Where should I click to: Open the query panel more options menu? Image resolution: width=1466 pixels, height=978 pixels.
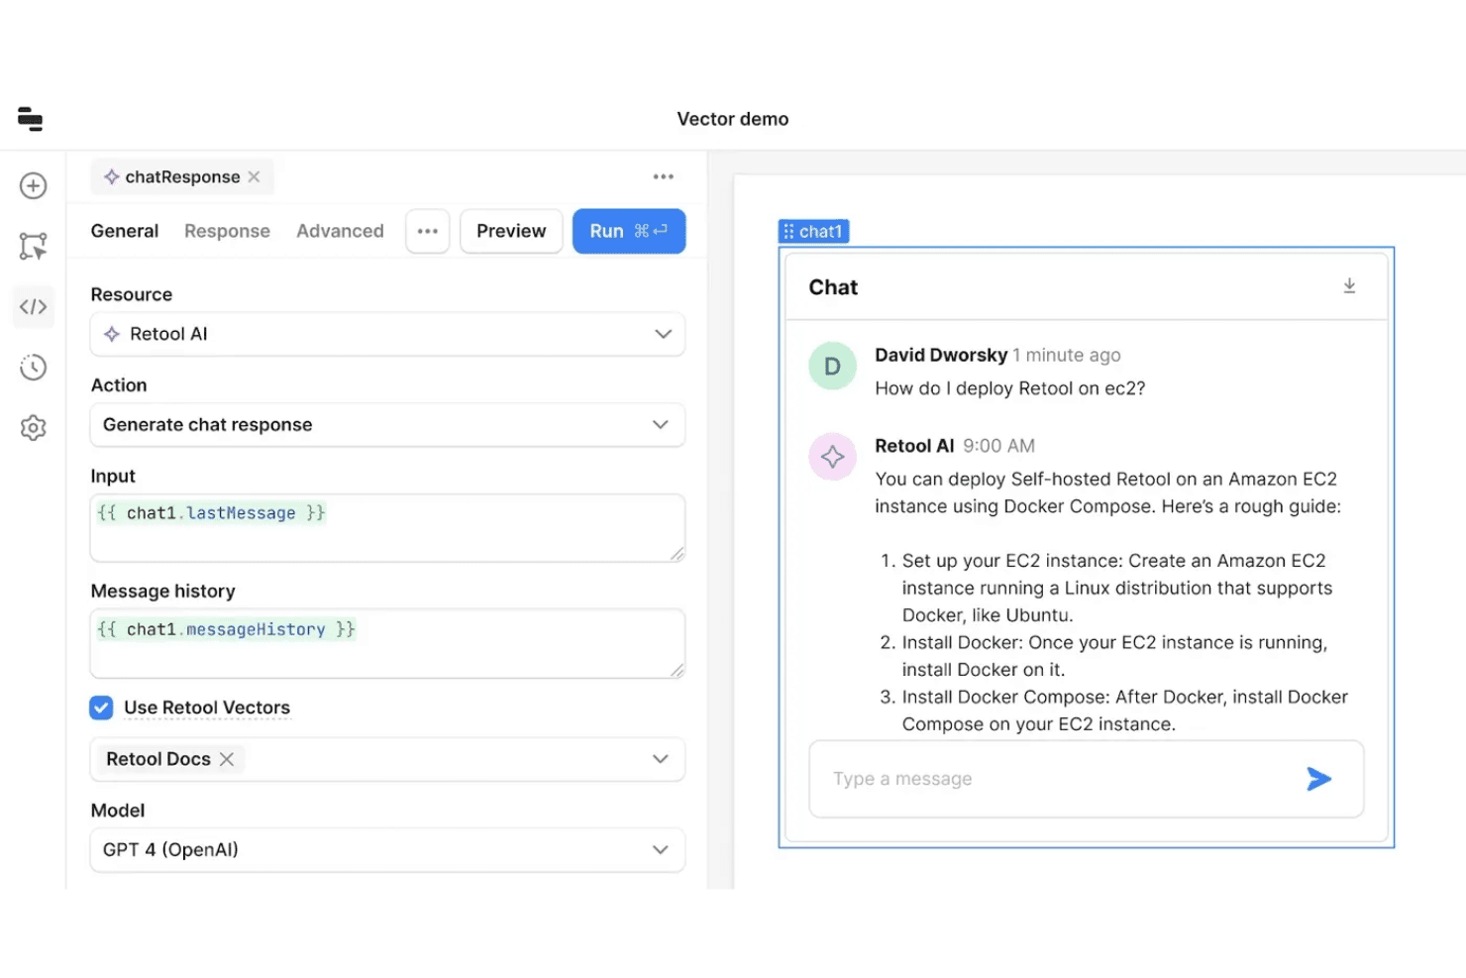coord(663,176)
